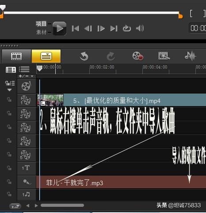Click the preview scrubber playhead handle

tap(3, 8)
